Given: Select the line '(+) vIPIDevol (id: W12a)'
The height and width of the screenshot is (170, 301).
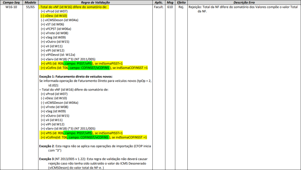Looking at the screenshot, I should pos(58,55).
